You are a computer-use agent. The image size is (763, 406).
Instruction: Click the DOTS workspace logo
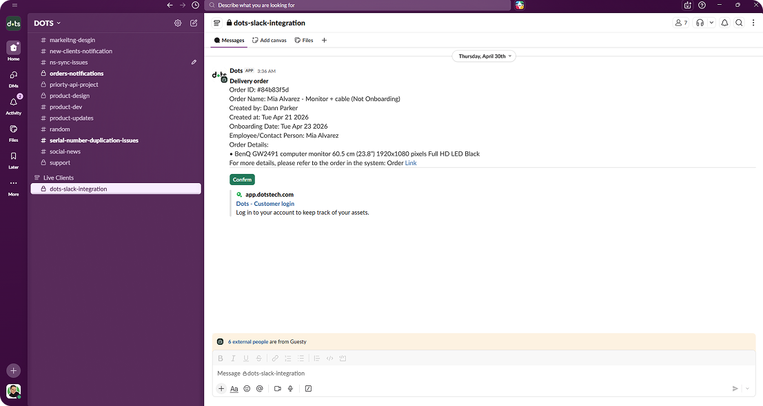[13, 23]
